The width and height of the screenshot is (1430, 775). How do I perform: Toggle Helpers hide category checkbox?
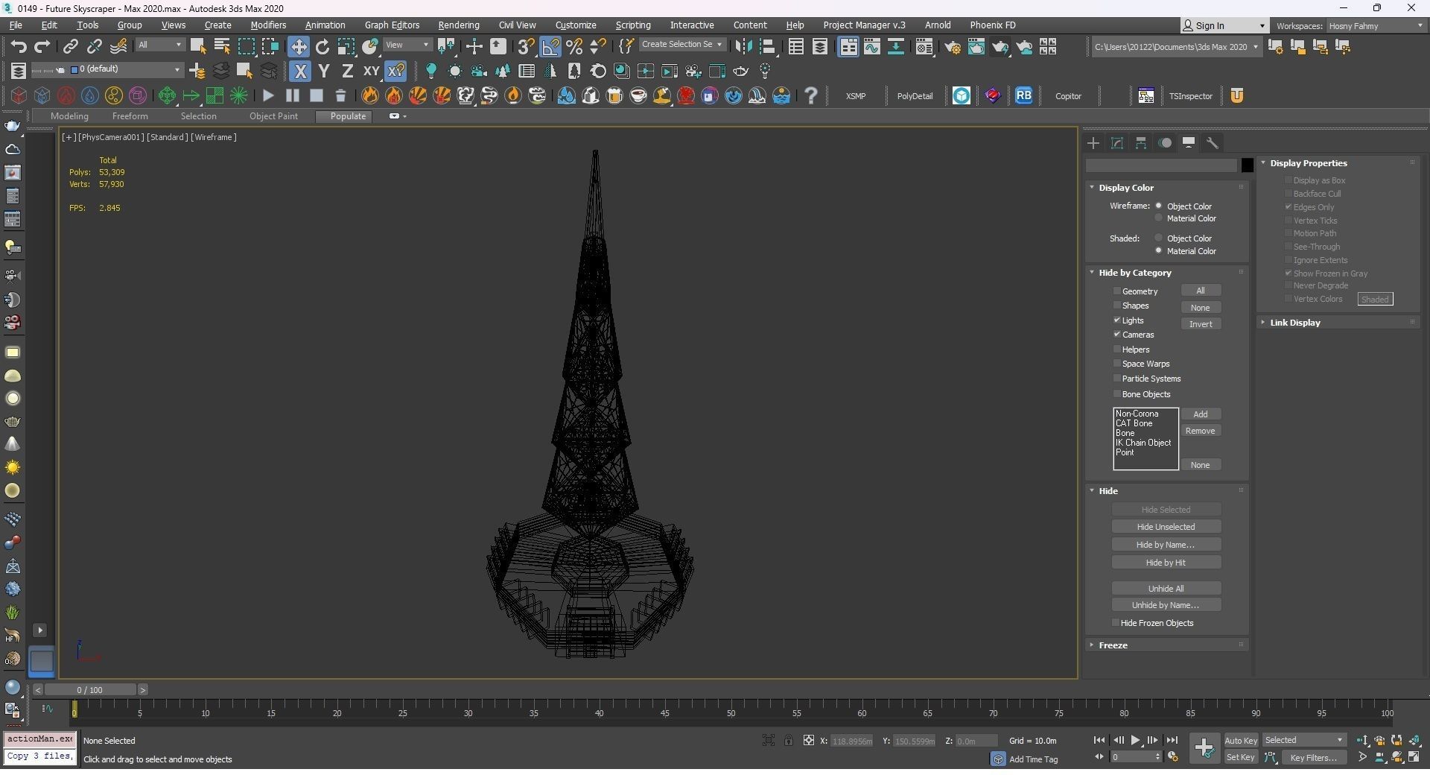tap(1117, 349)
